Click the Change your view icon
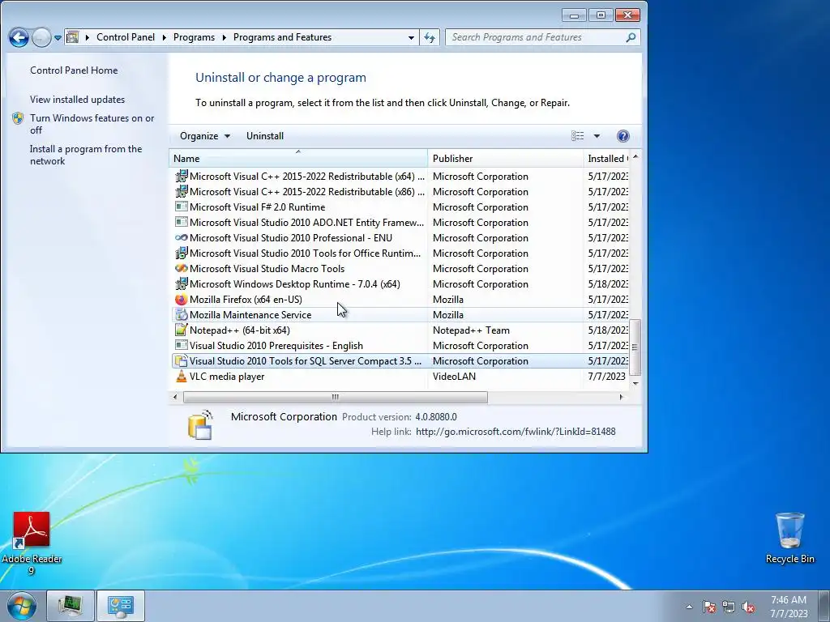This screenshot has height=622, width=830. point(577,136)
